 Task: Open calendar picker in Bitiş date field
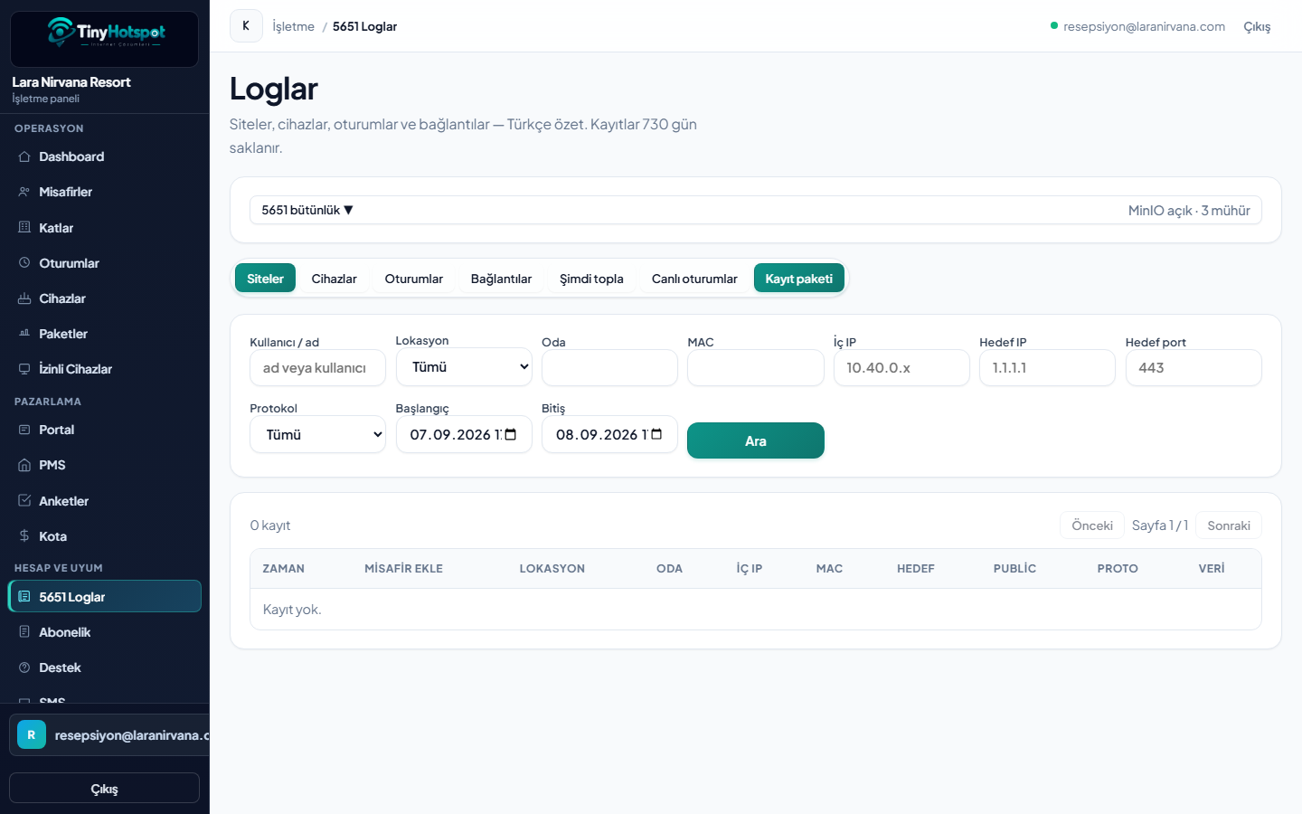[656, 434]
